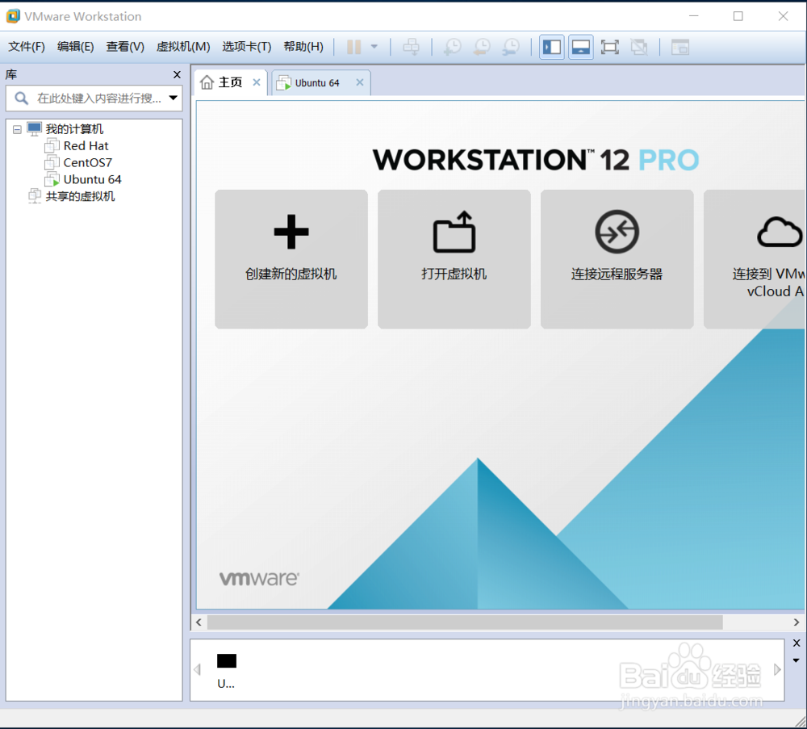The image size is (807, 729).
Task: Click the 连接远程服务器 tile
Action: (x=617, y=259)
